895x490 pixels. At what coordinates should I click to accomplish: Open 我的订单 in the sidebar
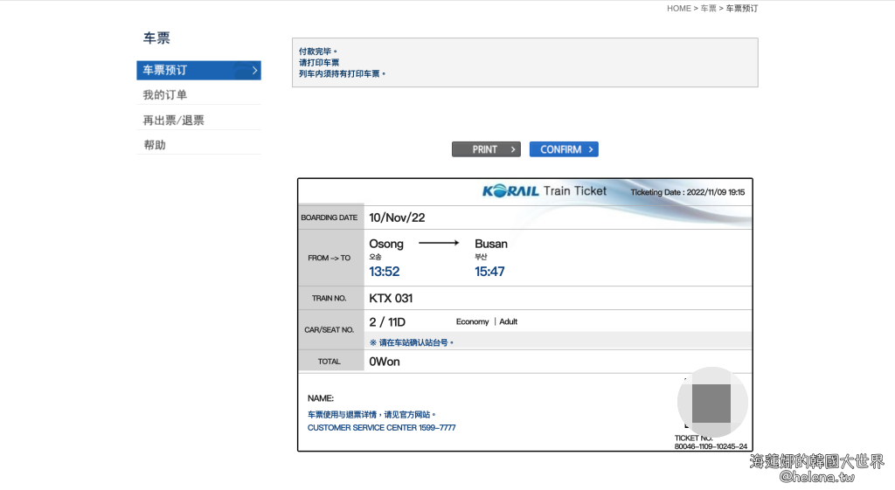click(165, 95)
